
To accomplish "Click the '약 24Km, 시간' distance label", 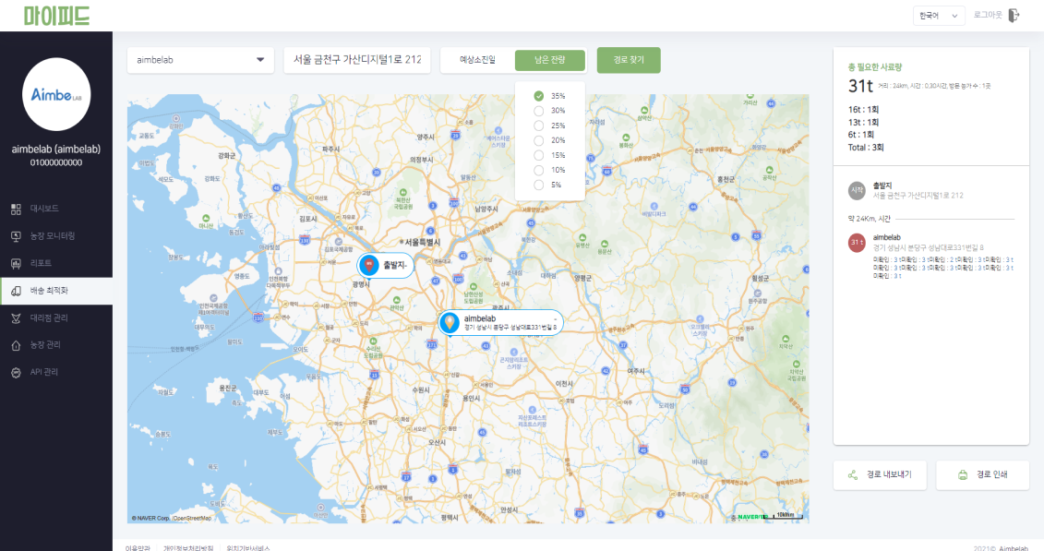I will tap(869, 218).
